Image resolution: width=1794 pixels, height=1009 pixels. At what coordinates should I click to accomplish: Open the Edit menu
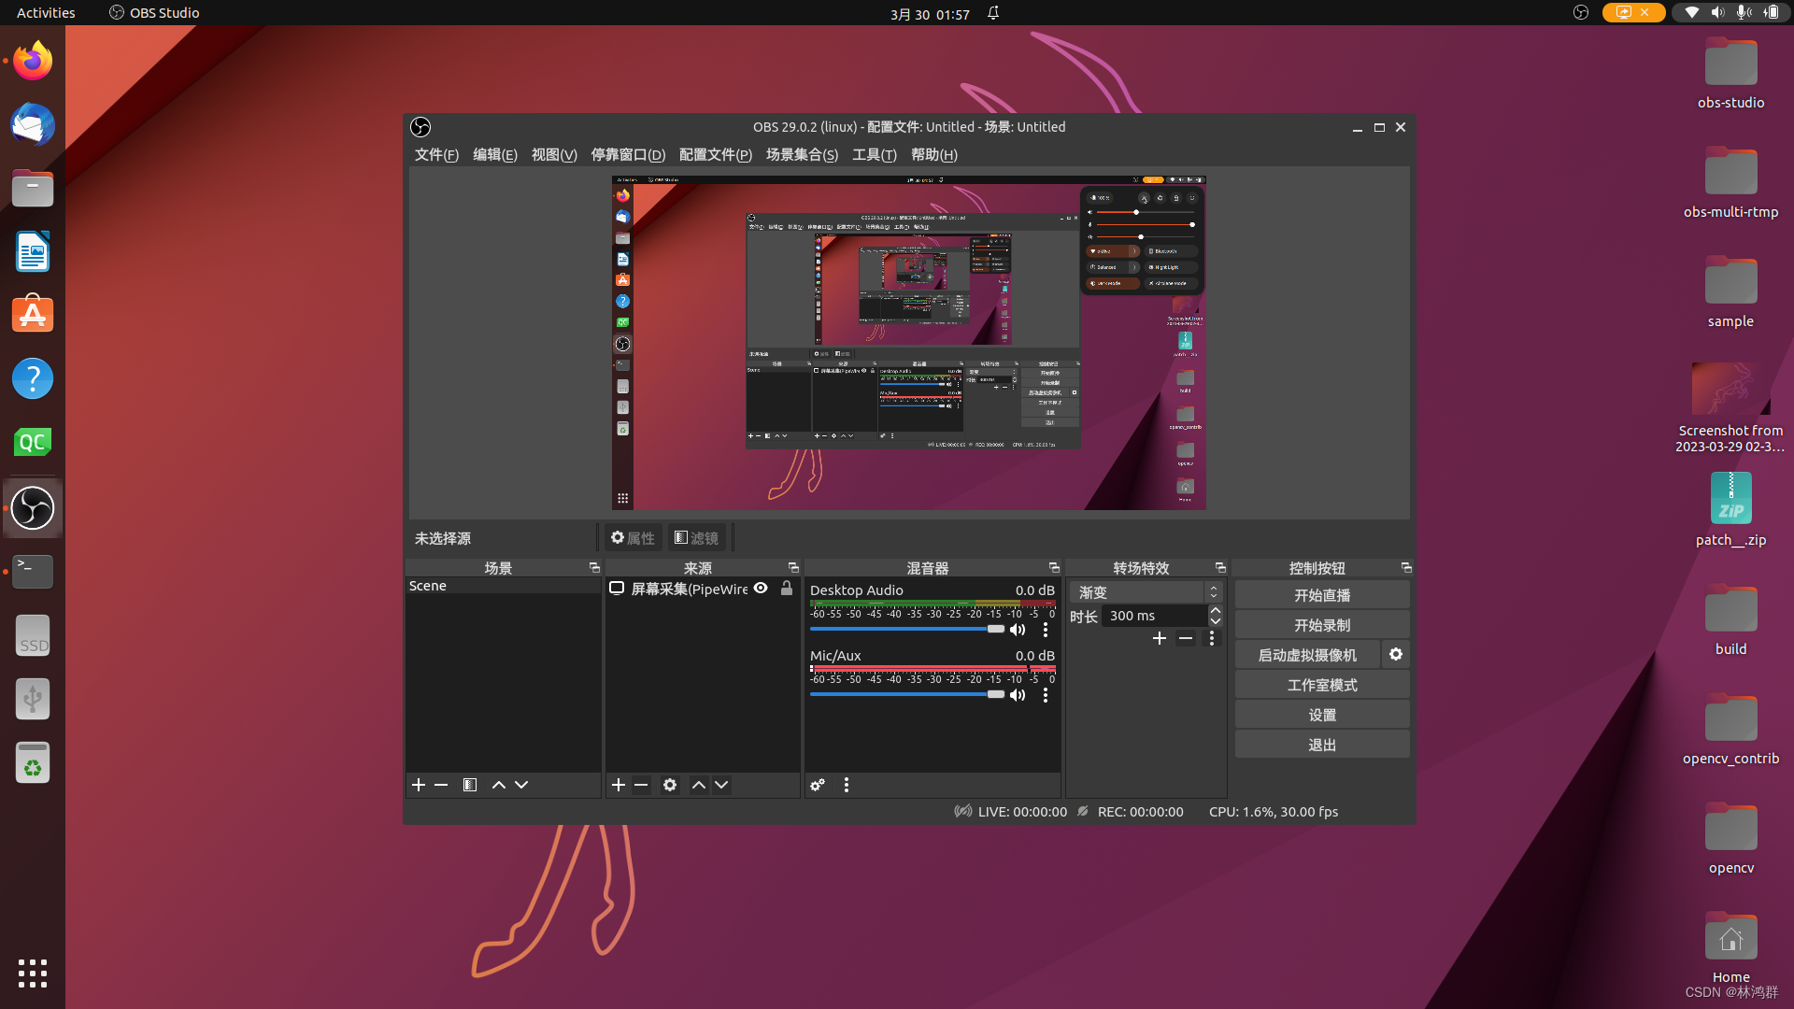pyautogui.click(x=495, y=155)
